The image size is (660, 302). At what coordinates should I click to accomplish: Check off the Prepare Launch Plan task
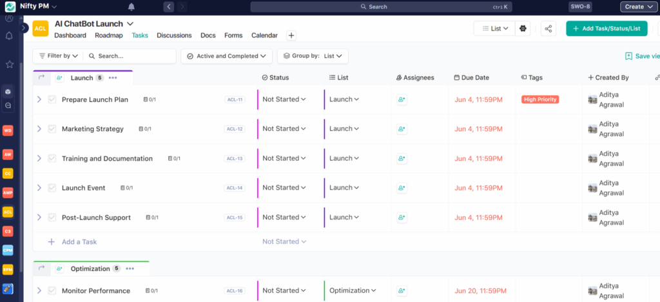52,99
